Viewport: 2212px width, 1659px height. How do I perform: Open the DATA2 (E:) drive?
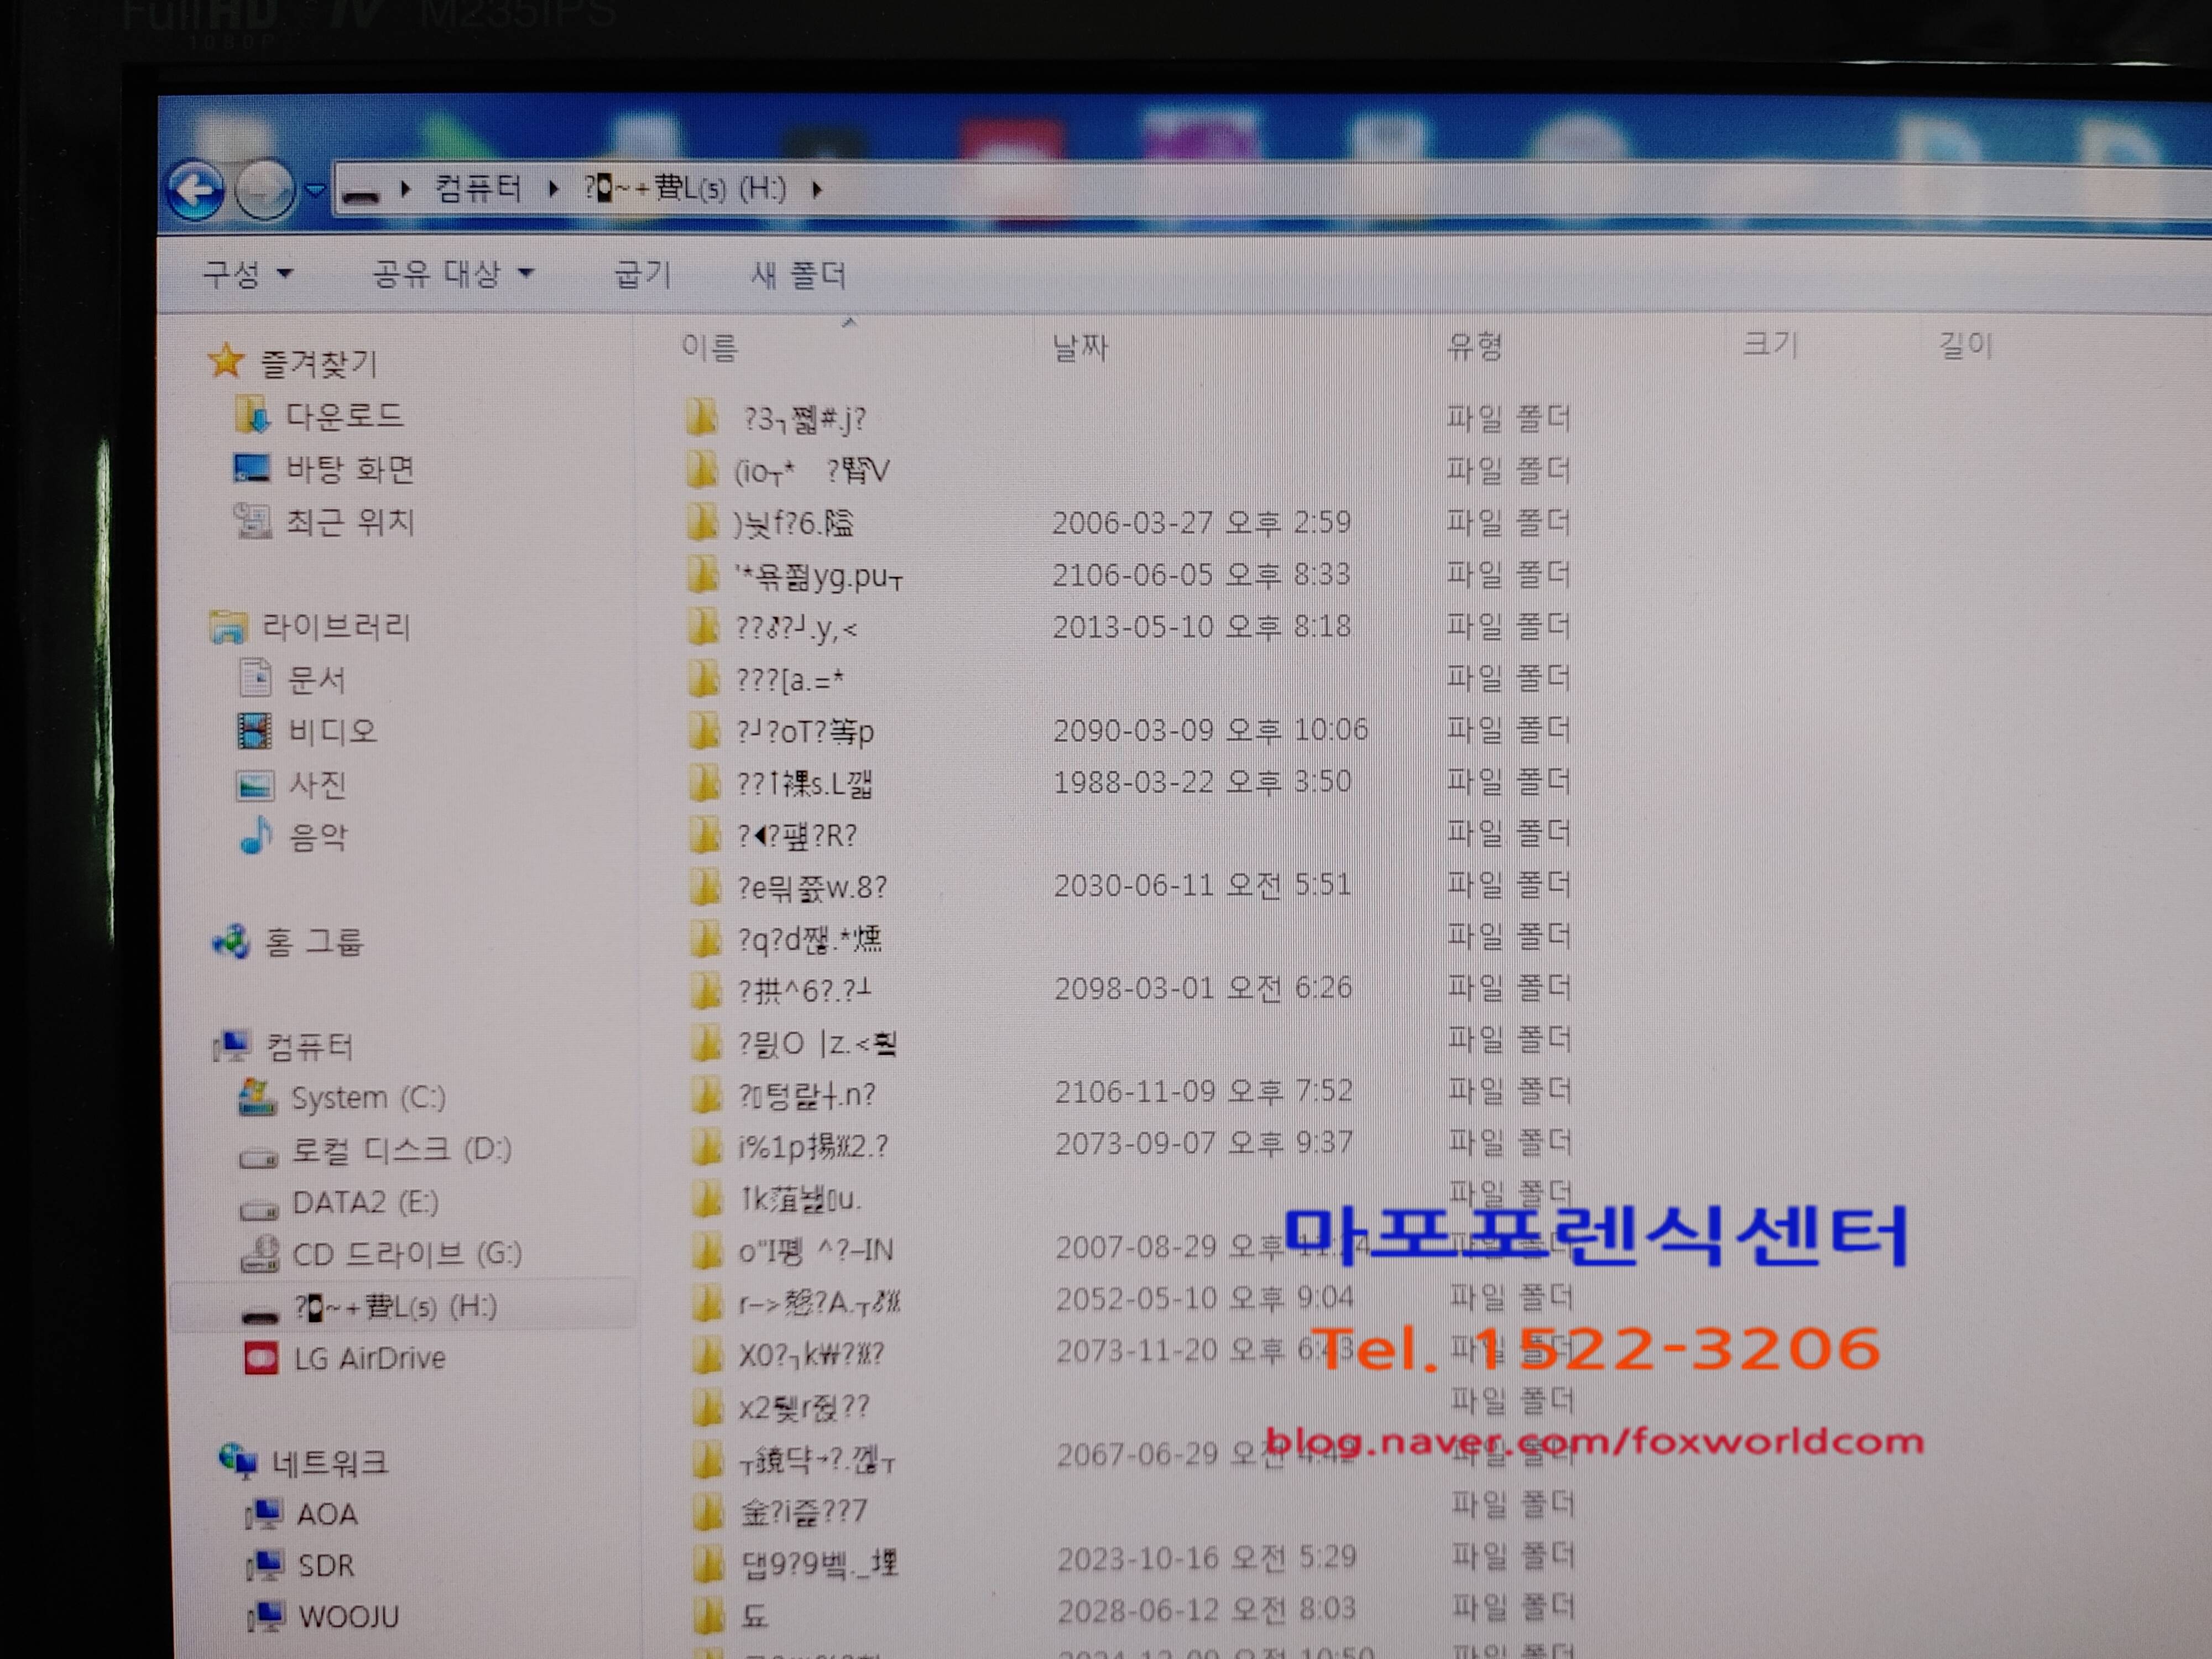[365, 1202]
